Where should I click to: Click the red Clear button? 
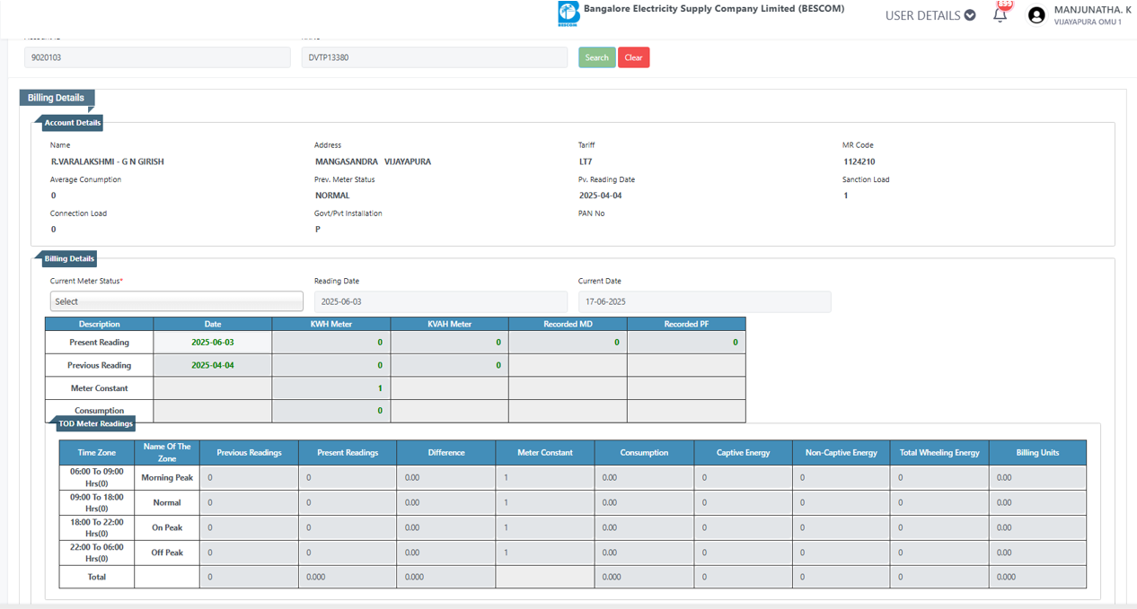[633, 57]
